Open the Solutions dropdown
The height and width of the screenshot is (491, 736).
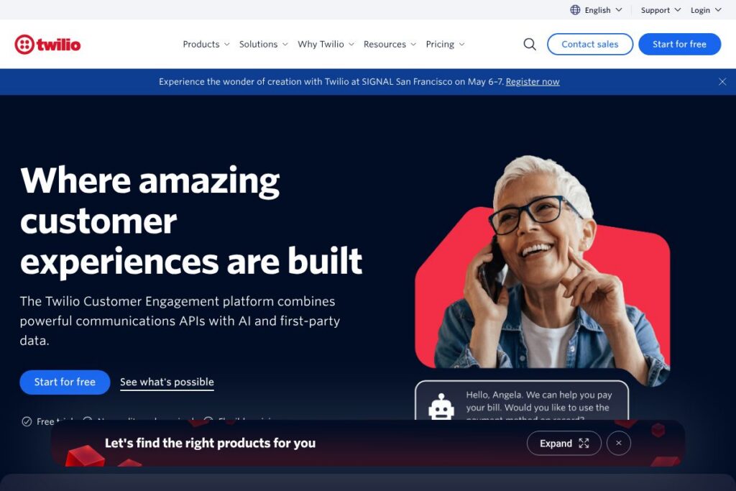[263, 45]
